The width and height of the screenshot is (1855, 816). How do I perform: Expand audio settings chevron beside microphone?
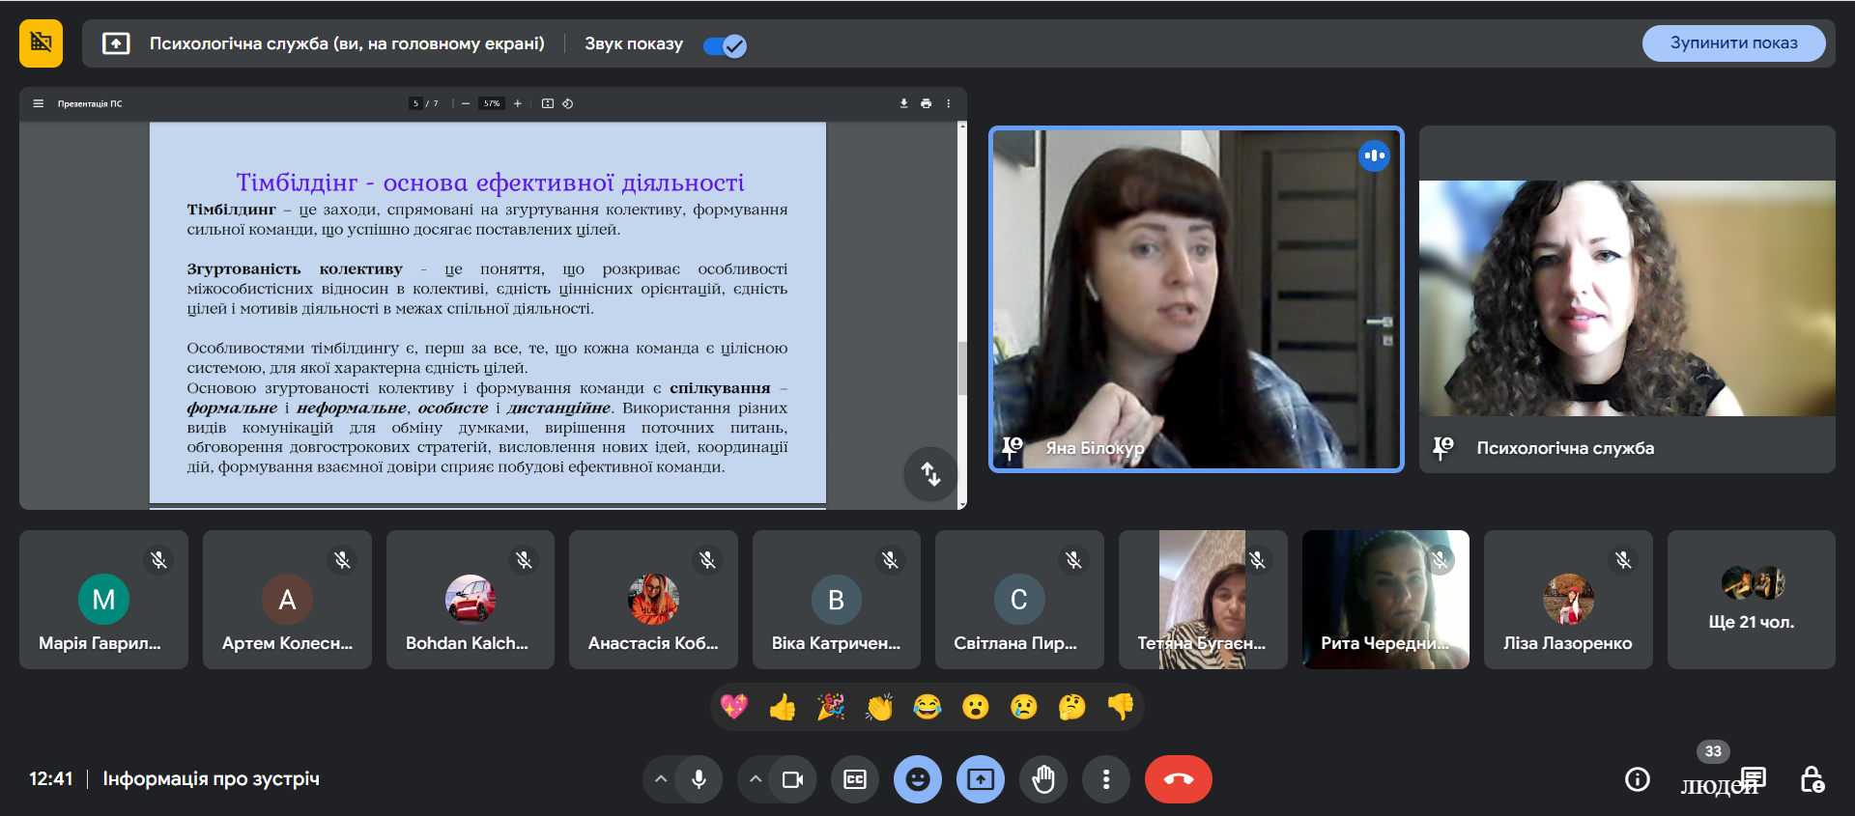661,779
